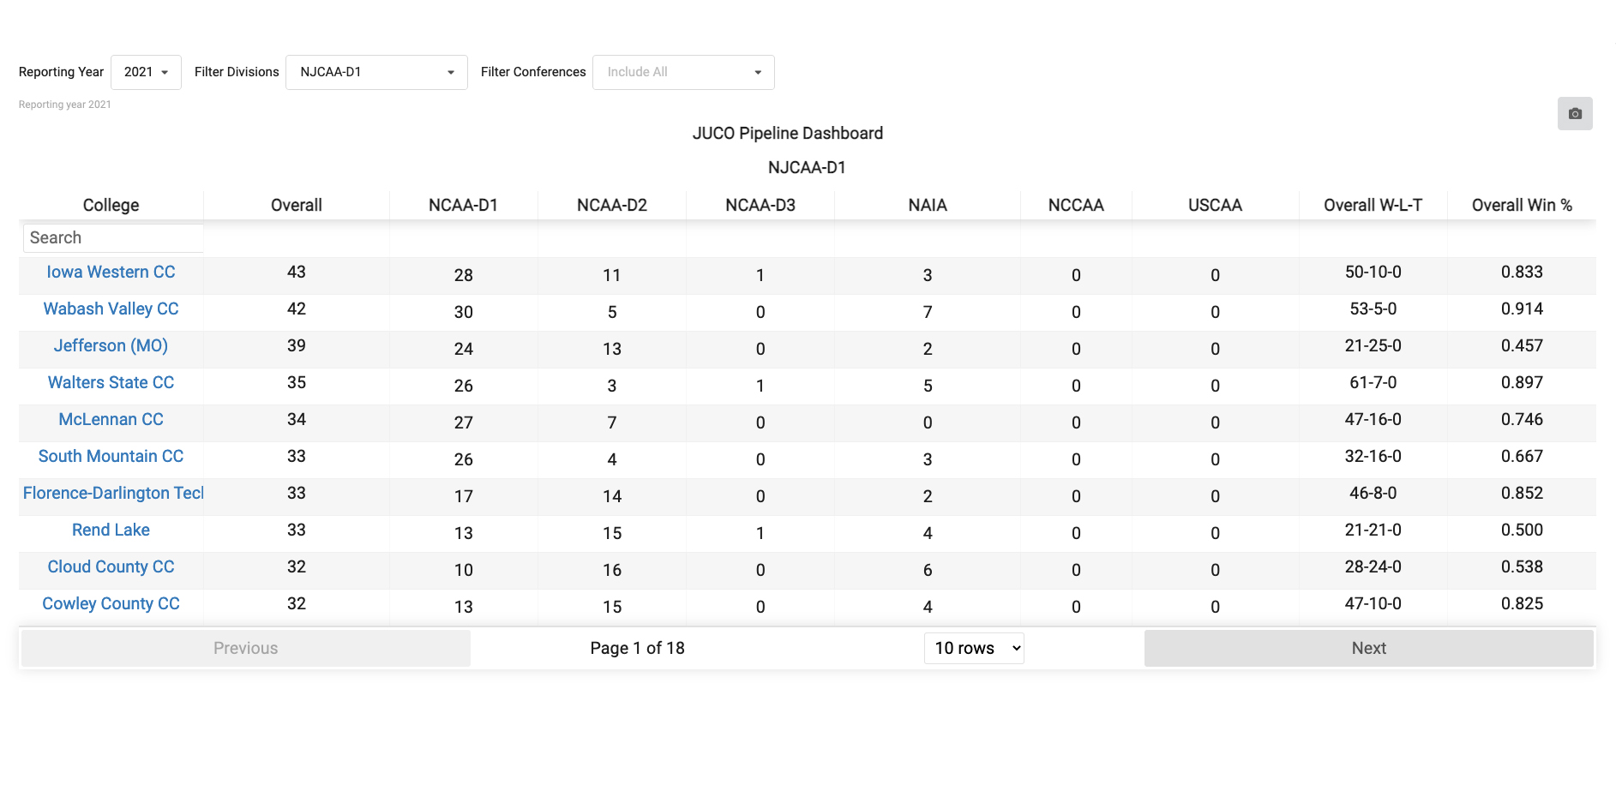Image resolution: width=1616 pixels, height=809 pixels.
Task: Sort by the USCAA column header
Action: (1215, 205)
